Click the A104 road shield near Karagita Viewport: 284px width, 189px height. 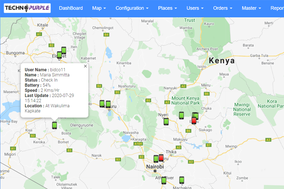tap(138, 144)
